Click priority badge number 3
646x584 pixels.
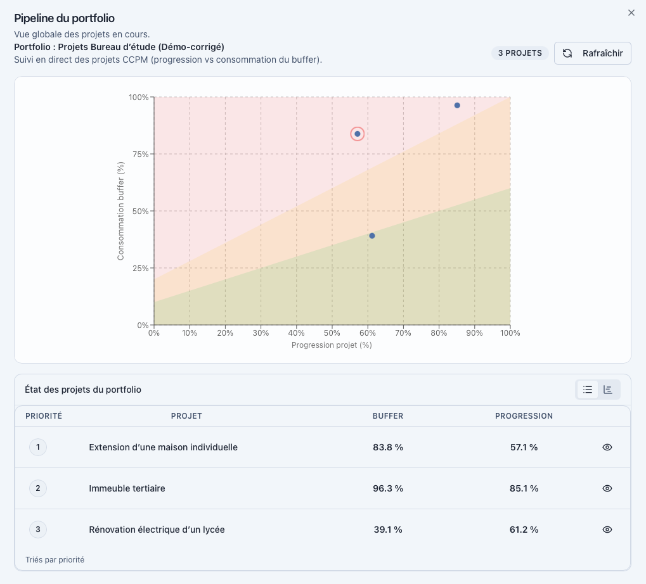pyautogui.click(x=38, y=530)
